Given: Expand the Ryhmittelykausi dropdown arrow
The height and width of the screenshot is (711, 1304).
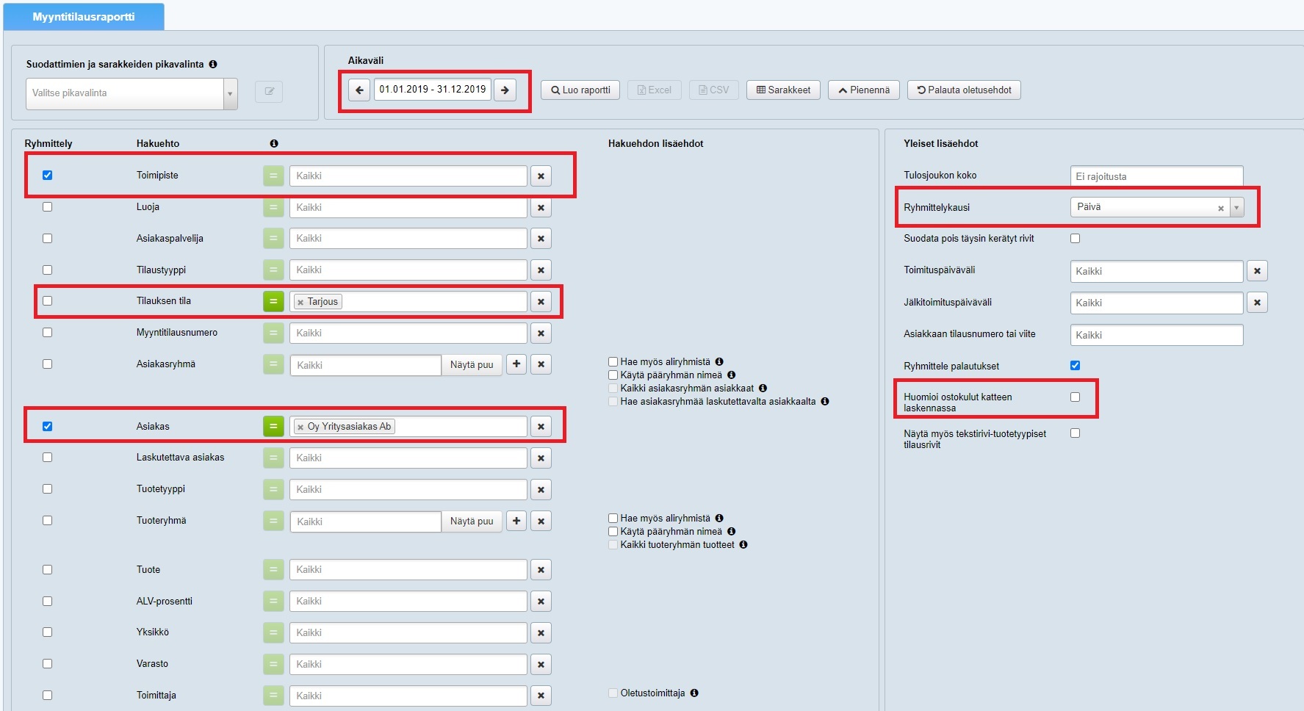Looking at the screenshot, I should [x=1236, y=208].
